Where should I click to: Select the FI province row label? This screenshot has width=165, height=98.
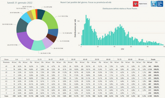[x=6, y=69]
